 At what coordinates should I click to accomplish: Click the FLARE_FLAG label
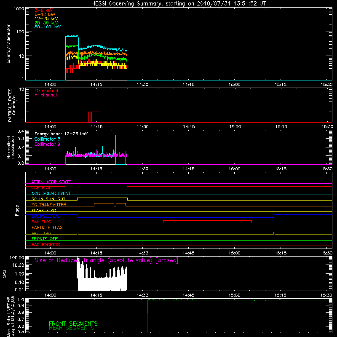(x=44, y=210)
